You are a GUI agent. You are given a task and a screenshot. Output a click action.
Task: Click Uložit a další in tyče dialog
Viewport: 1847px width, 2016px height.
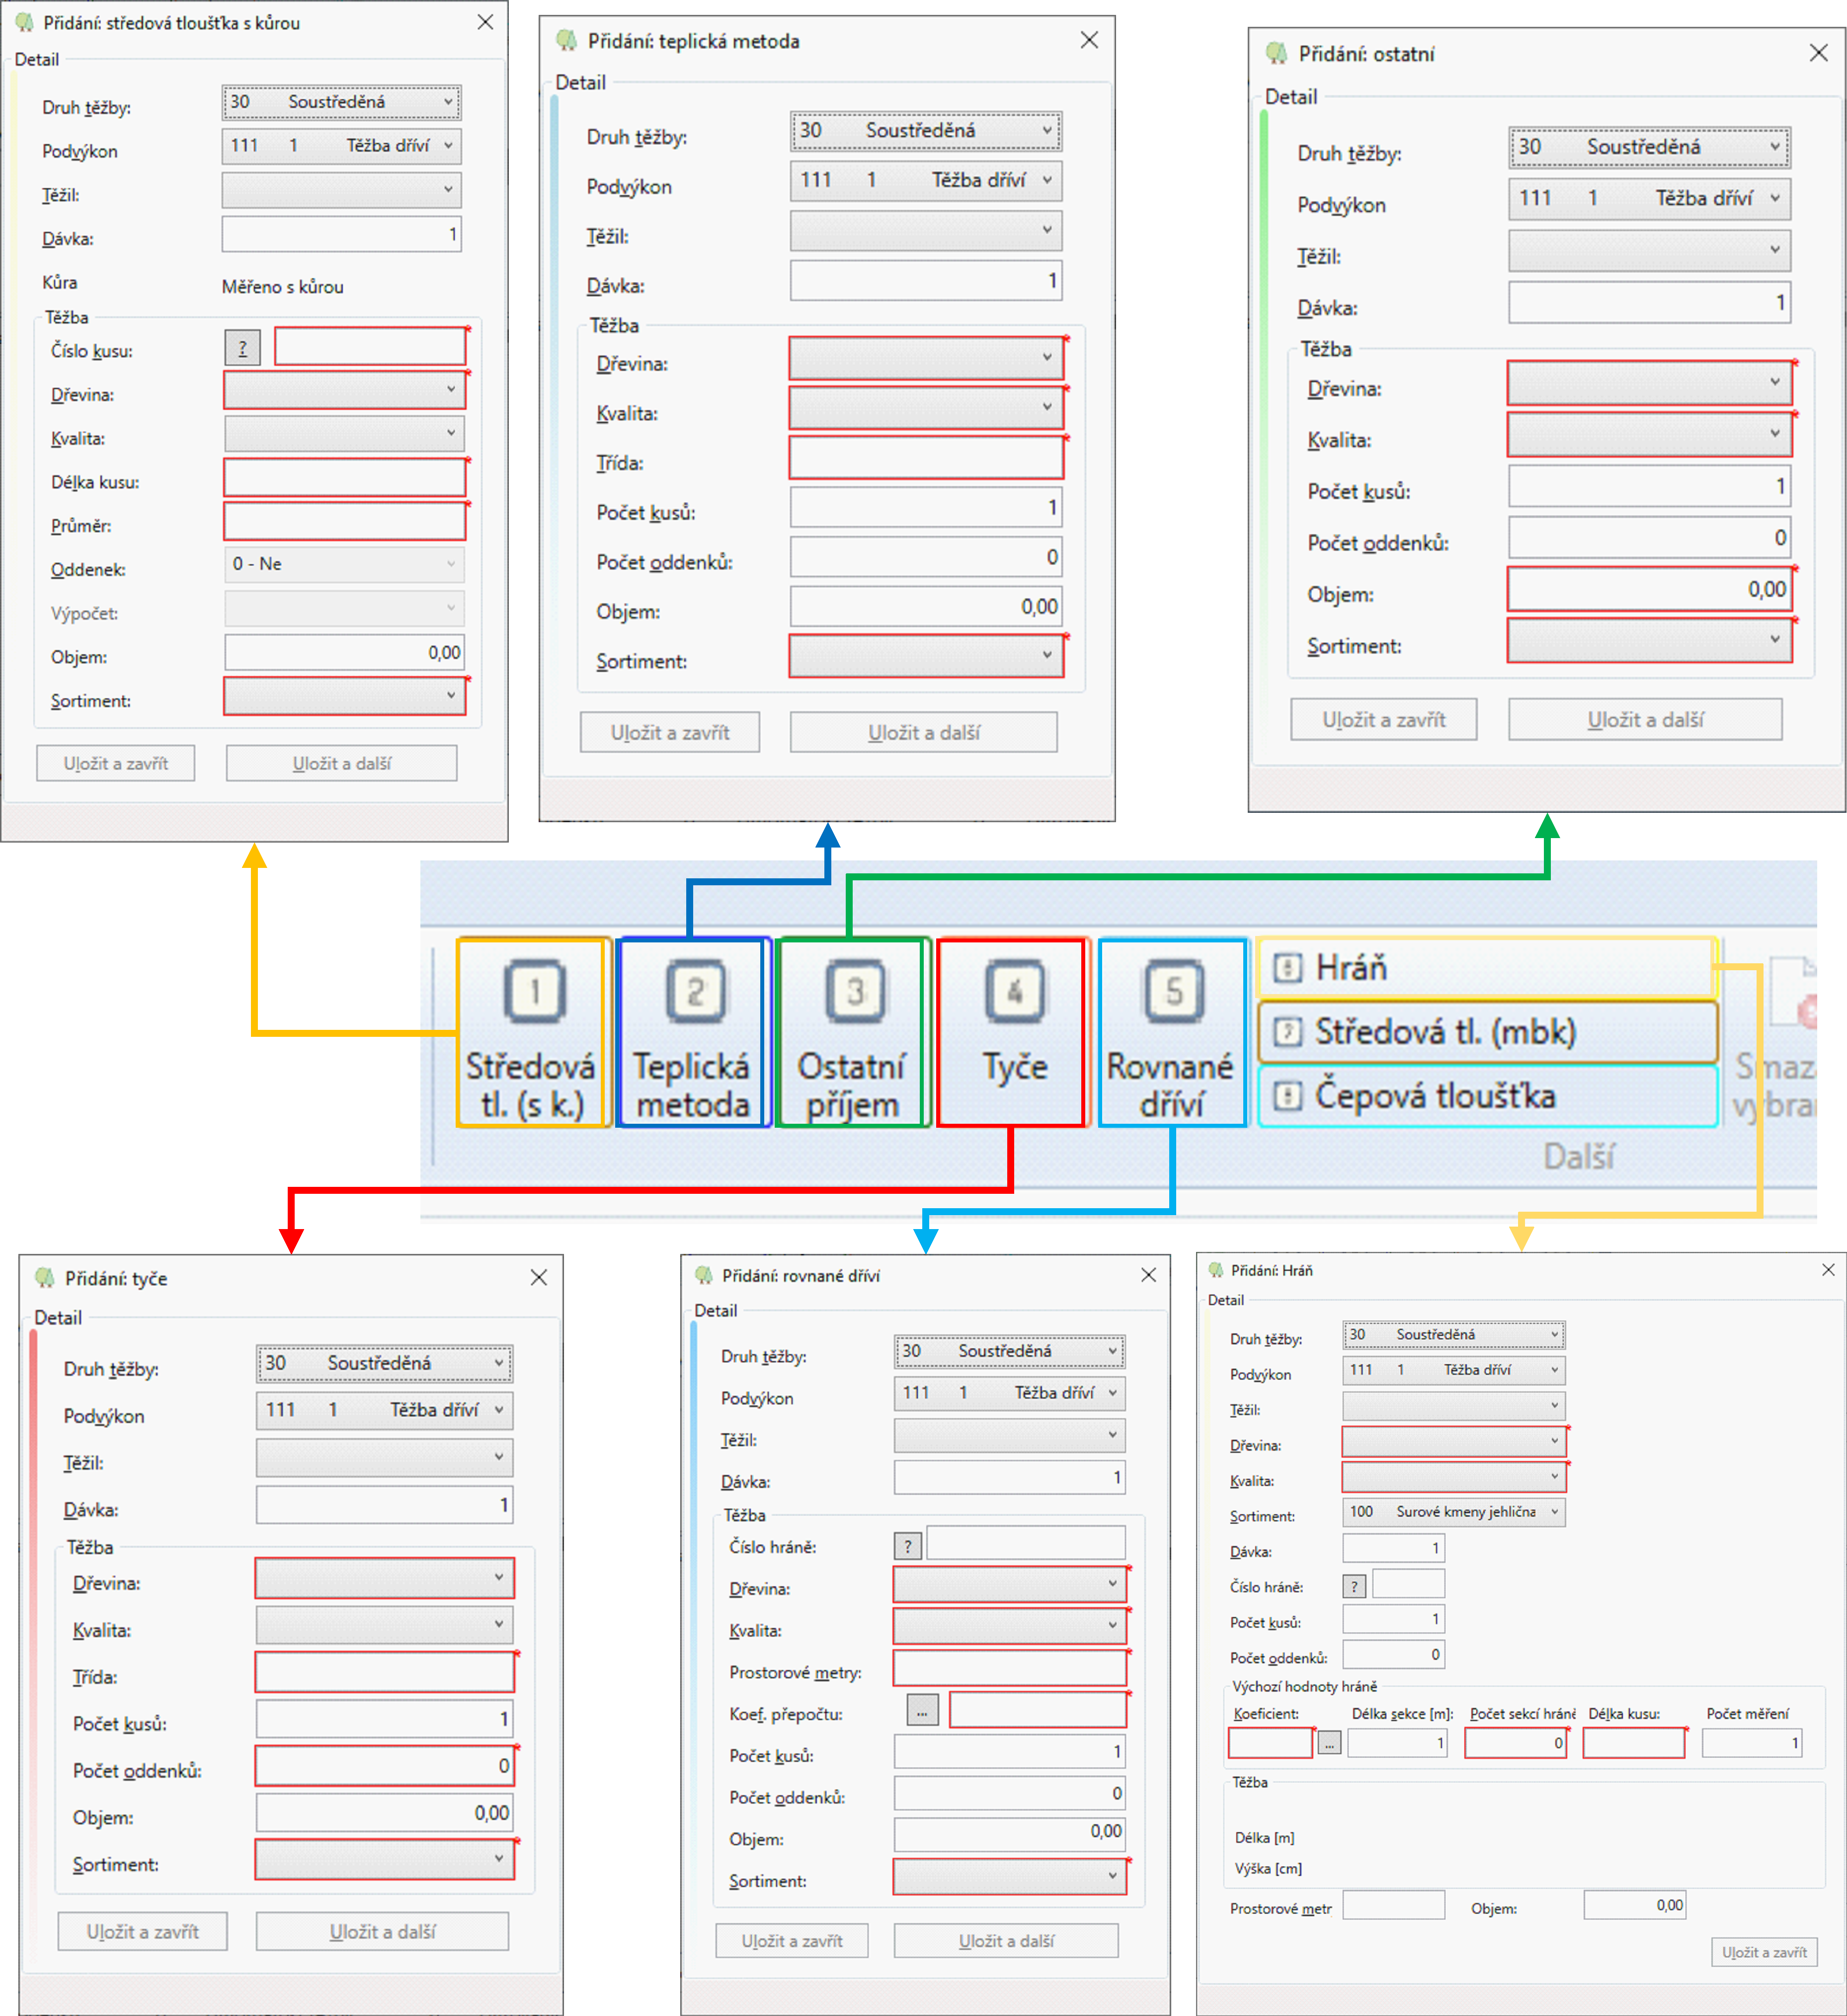point(382,1931)
